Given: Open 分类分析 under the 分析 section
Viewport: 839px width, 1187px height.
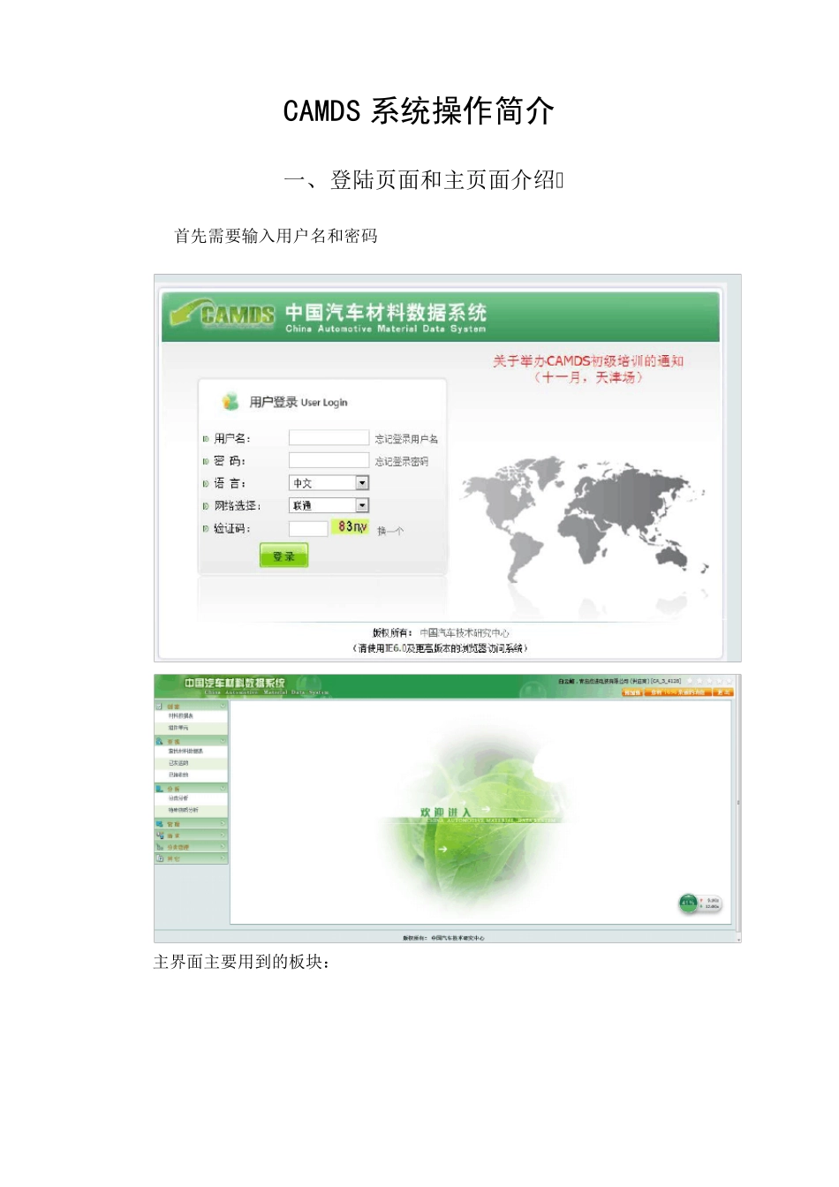Looking at the screenshot, I should pyautogui.click(x=178, y=798).
